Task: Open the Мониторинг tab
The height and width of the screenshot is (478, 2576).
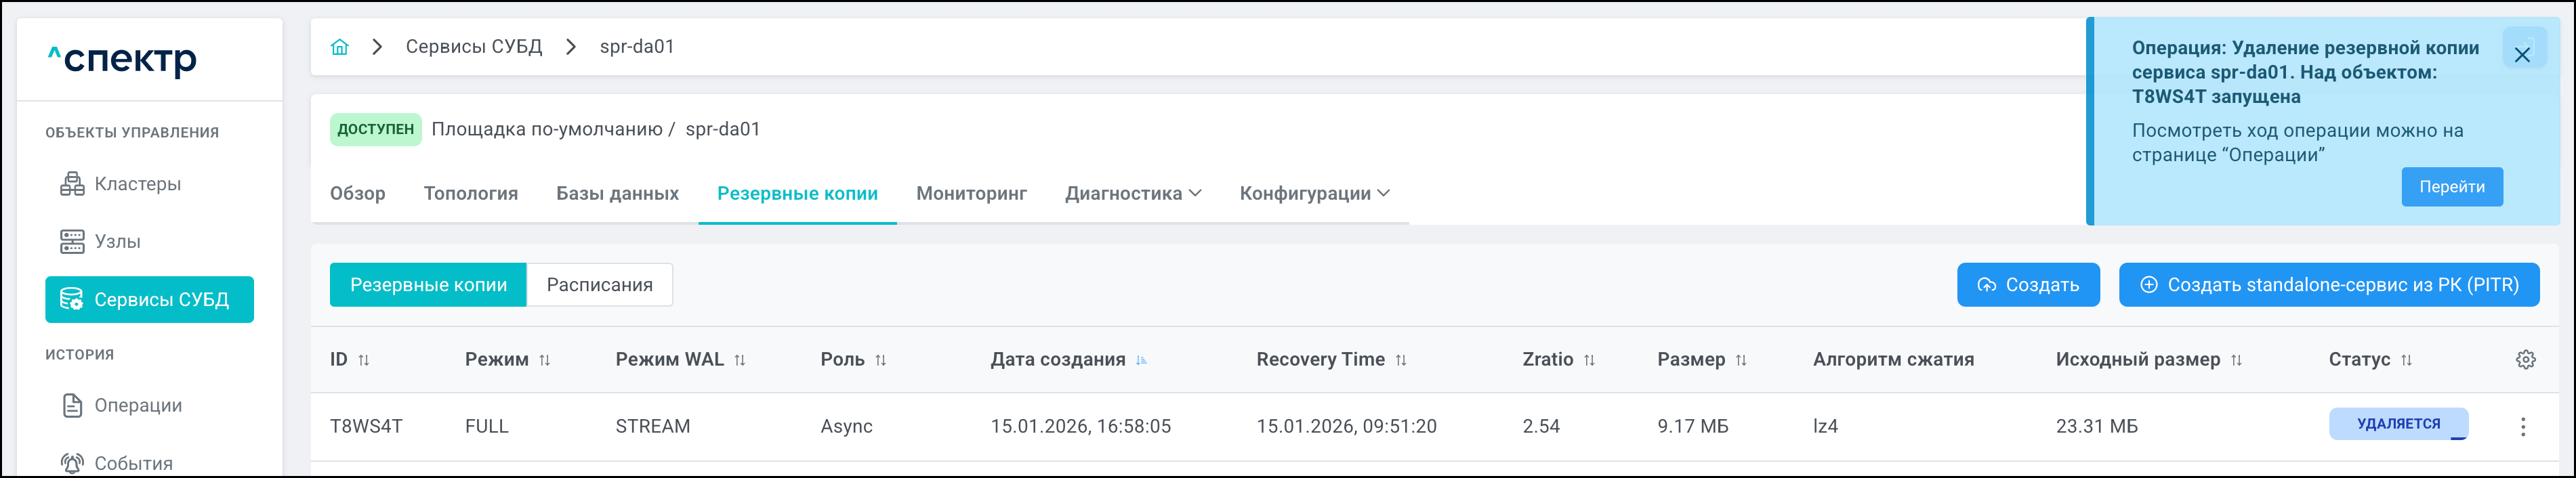Action: coord(971,194)
